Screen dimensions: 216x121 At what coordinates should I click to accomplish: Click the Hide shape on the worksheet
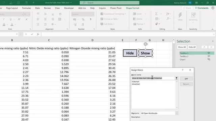click(x=130, y=53)
